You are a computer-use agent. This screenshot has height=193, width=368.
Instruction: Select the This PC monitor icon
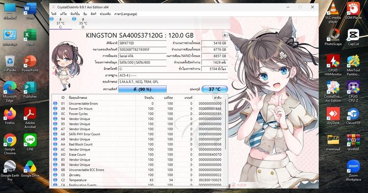pos(10,11)
